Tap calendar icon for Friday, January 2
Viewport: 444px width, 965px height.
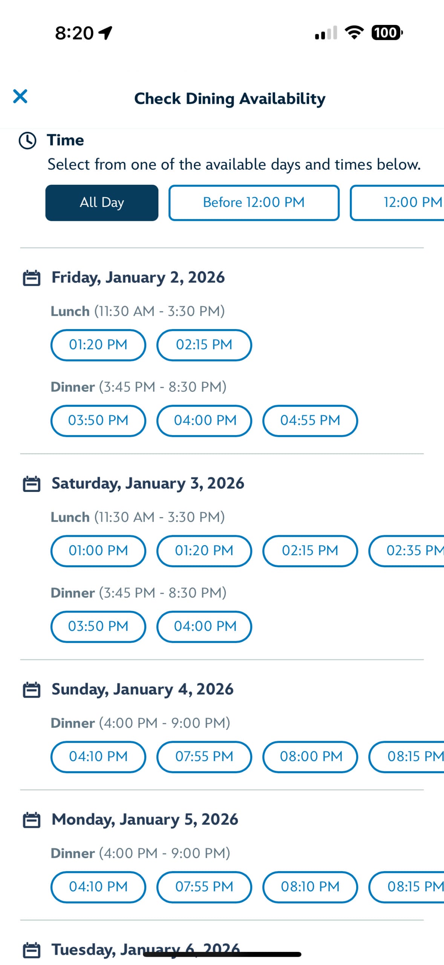[x=32, y=278]
